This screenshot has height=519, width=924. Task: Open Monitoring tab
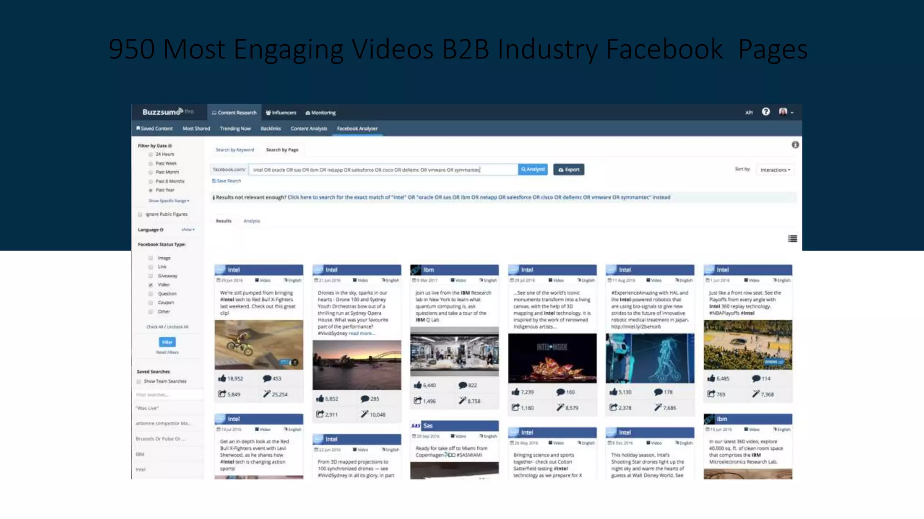321,113
